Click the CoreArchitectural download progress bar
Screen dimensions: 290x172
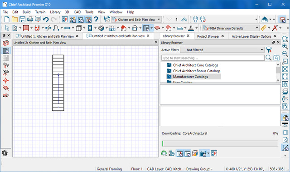(x=220, y=143)
